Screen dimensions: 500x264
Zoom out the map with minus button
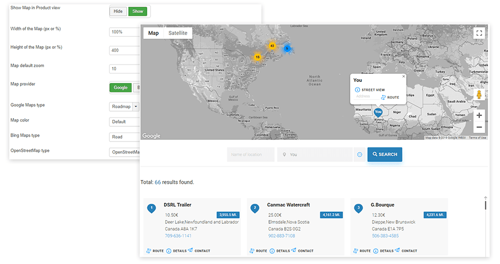pyautogui.click(x=479, y=127)
